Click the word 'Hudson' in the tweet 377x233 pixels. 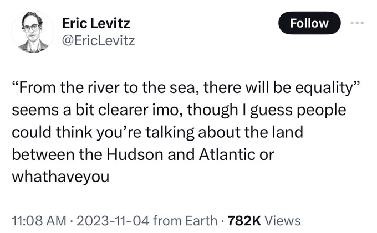(135, 154)
